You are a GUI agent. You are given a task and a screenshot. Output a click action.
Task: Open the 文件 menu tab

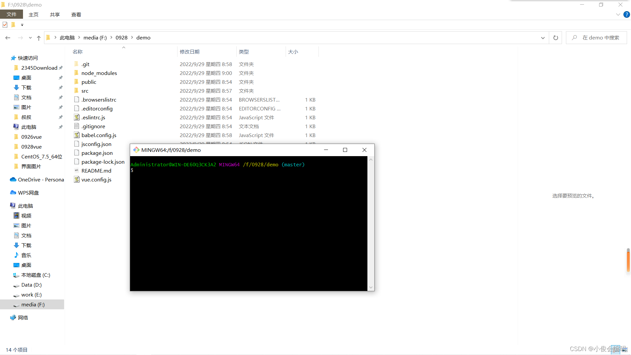[x=12, y=14]
